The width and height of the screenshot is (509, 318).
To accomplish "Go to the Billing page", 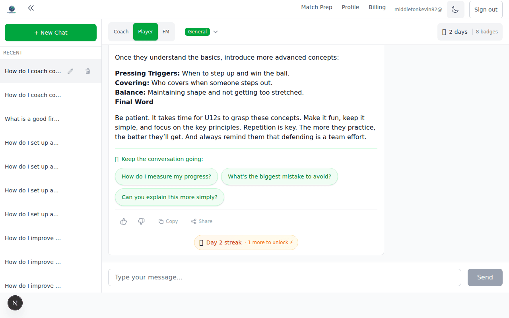I will [377, 7].
